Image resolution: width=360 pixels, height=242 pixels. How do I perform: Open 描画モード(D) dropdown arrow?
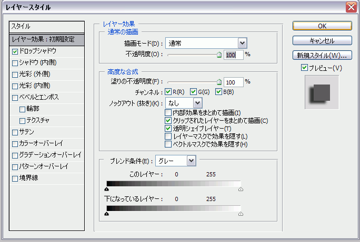click(242, 43)
